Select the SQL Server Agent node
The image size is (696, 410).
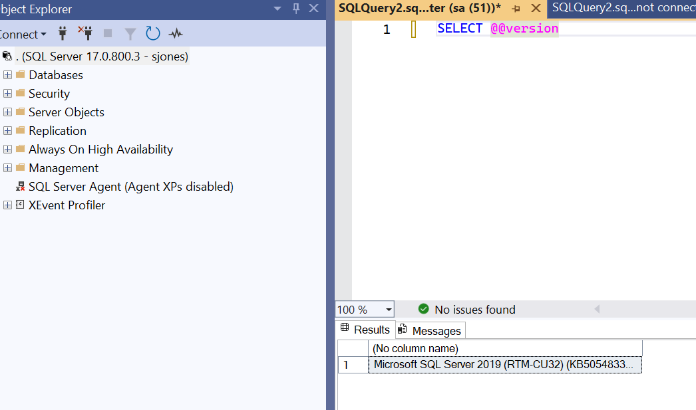(x=130, y=187)
